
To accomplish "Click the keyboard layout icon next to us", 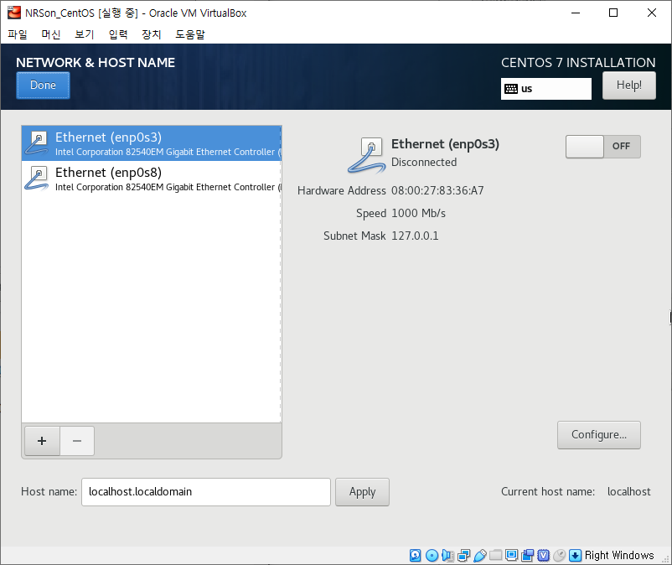I will 511,89.
